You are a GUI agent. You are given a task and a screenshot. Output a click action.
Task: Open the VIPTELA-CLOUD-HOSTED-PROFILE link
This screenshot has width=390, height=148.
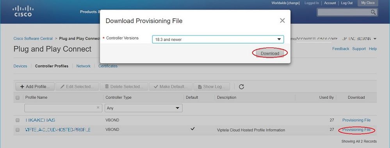[x=58, y=130]
